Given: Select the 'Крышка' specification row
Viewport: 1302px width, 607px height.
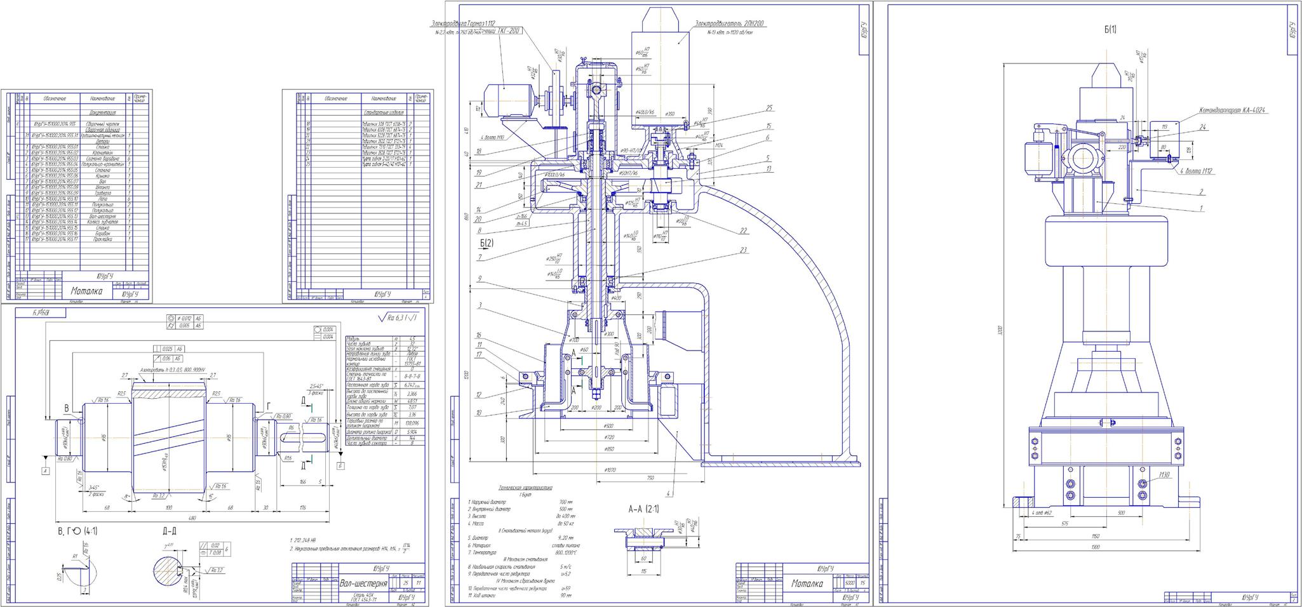Looking at the screenshot, I should pos(83,176).
